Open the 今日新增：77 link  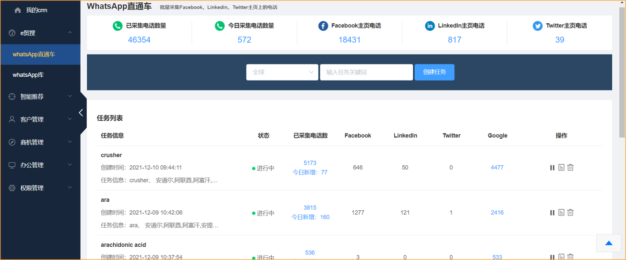310,172
